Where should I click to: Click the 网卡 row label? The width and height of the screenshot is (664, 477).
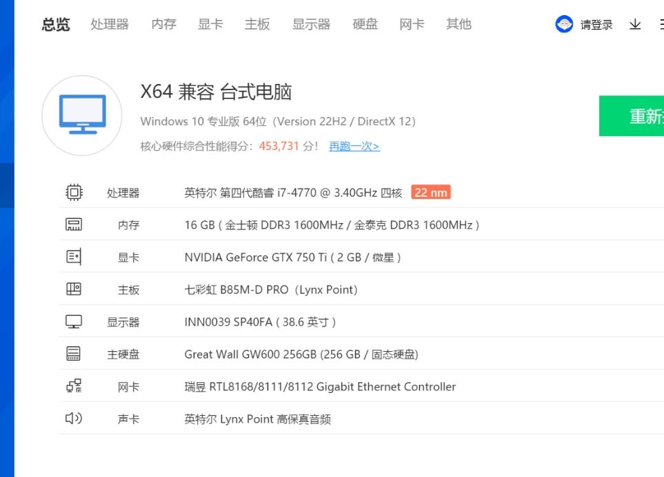pos(129,388)
